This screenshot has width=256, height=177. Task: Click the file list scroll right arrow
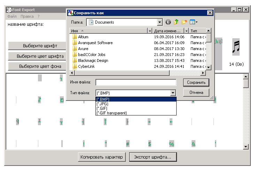203,73
